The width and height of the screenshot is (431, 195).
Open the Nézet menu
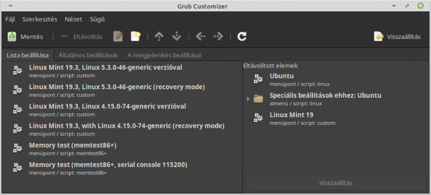pyautogui.click(x=73, y=19)
